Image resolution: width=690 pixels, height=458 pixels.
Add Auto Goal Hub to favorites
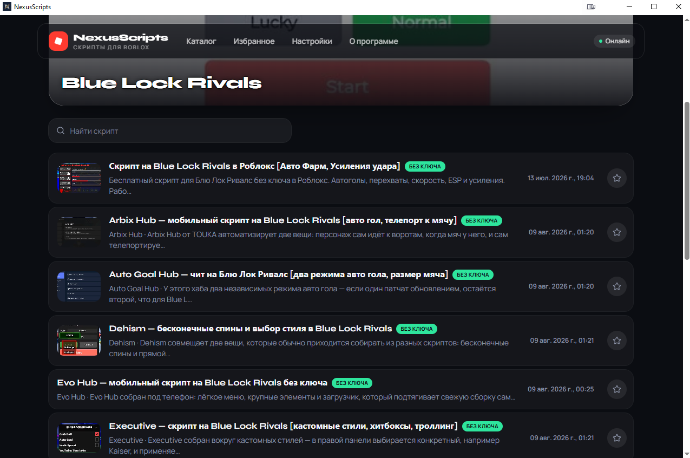tap(617, 286)
